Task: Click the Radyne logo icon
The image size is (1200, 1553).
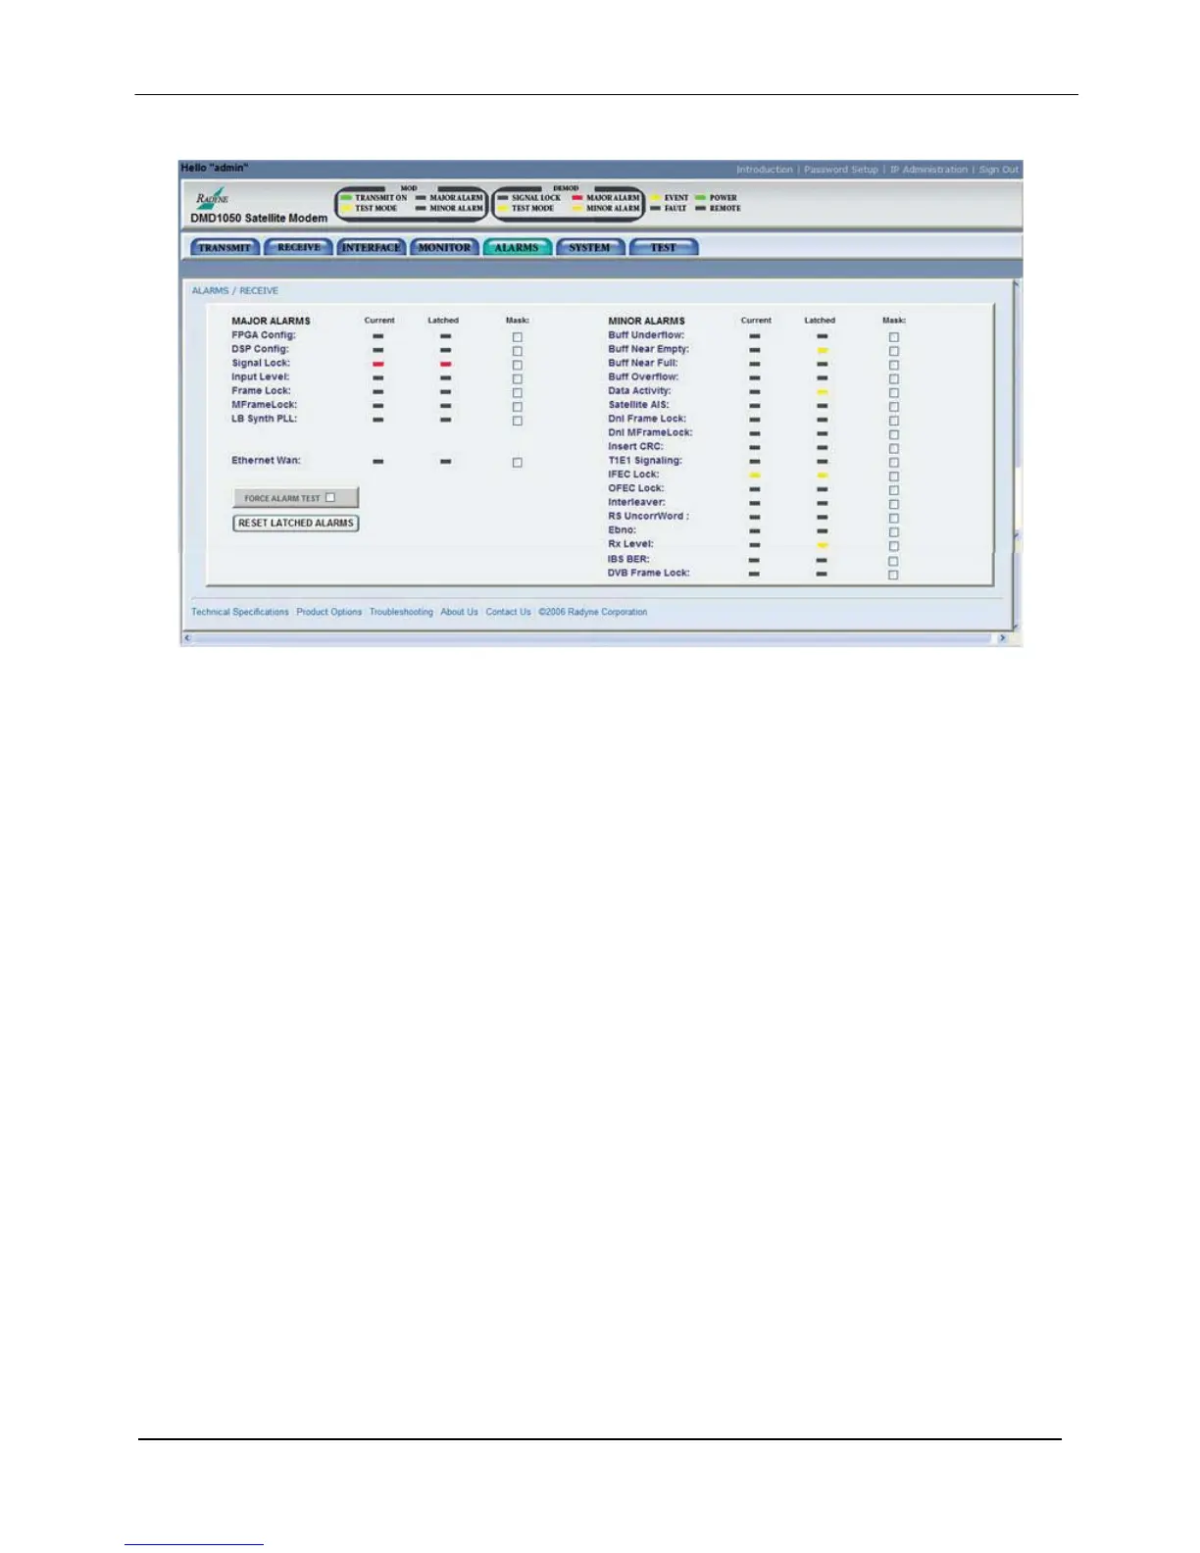Action: coord(212,198)
